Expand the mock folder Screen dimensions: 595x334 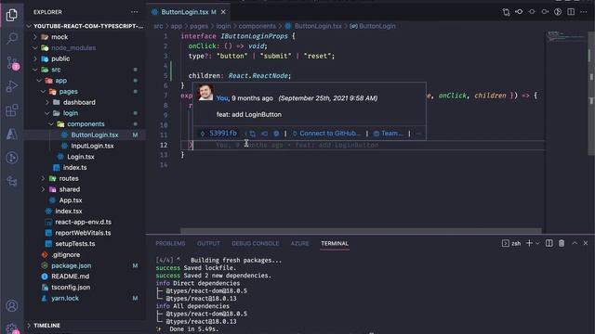coord(35,37)
